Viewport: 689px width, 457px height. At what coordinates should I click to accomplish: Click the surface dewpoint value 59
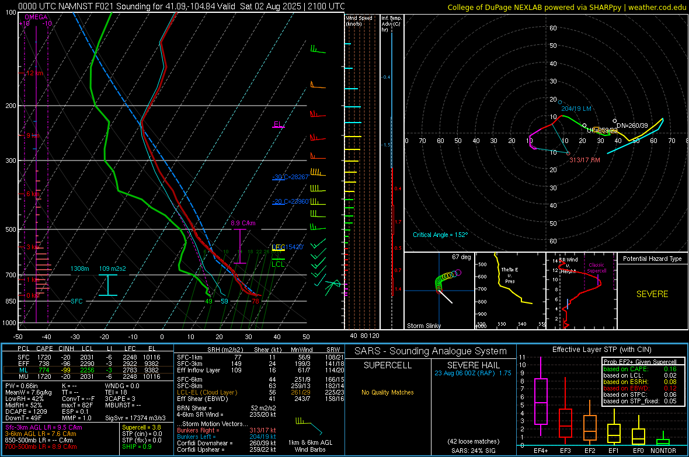click(224, 301)
